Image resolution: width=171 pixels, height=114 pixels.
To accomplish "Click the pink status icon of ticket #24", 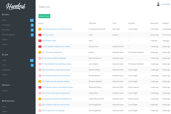I will pyautogui.click(x=40, y=105).
